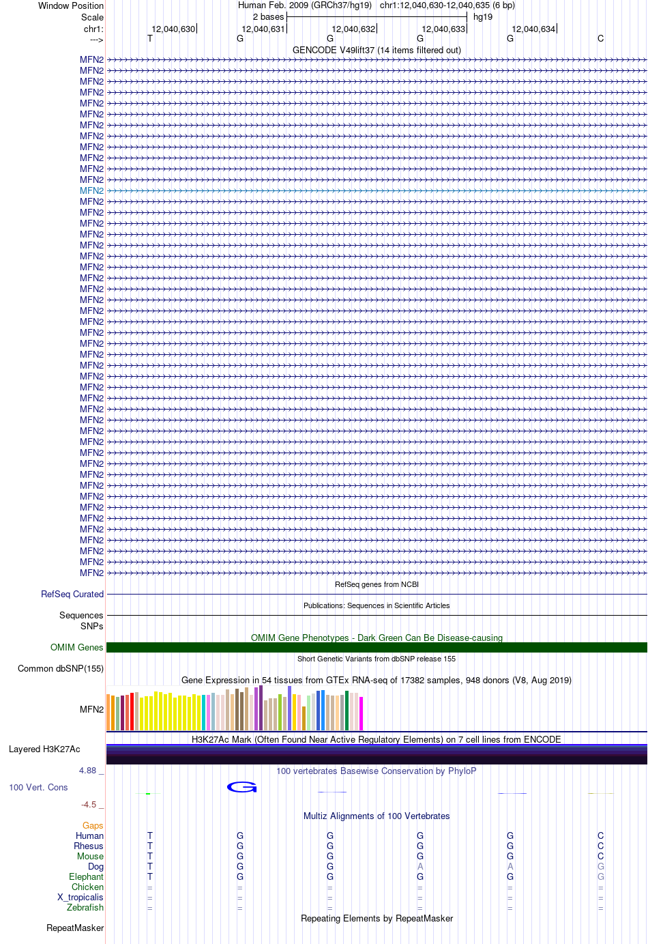Click 'GENCODE V49lift37 (14 items filtered out)' title
Screen dimensions: 648x944
point(377,50)
